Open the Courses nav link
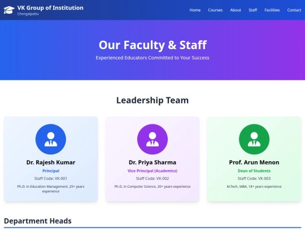Image resolution: width=305 pixels, height=229 pixels. [215, 10]
